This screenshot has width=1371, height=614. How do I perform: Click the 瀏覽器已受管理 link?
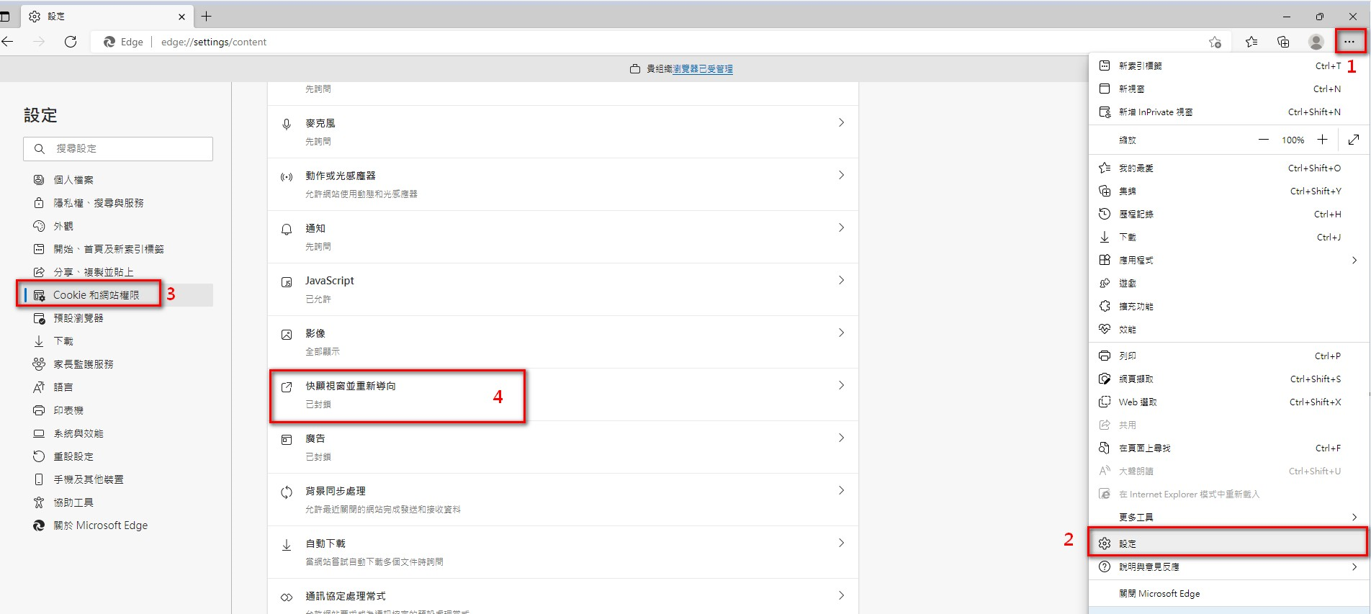pos(703,69)
